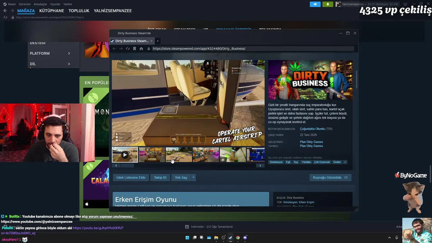
Task: Select the airstrip screenshot thumbnail
Action: pos(179,155)
